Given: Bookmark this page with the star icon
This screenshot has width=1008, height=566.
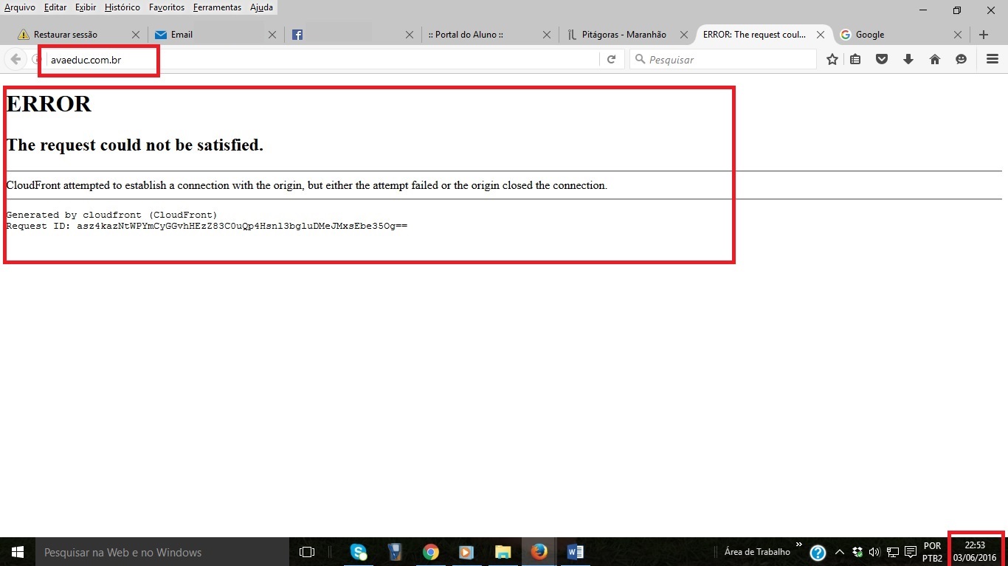Looking at the screenshot, I should click(x=832, y=60).
